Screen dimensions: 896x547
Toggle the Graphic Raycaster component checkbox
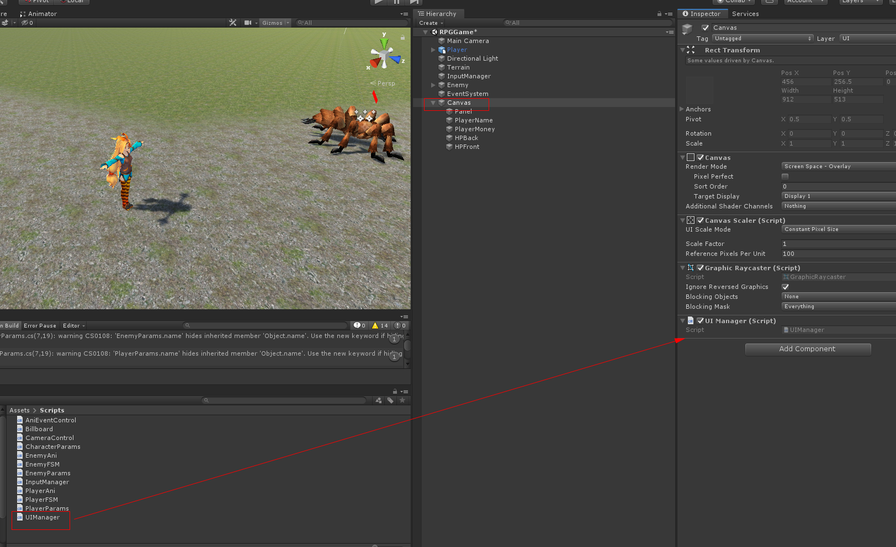coord(700,267)
